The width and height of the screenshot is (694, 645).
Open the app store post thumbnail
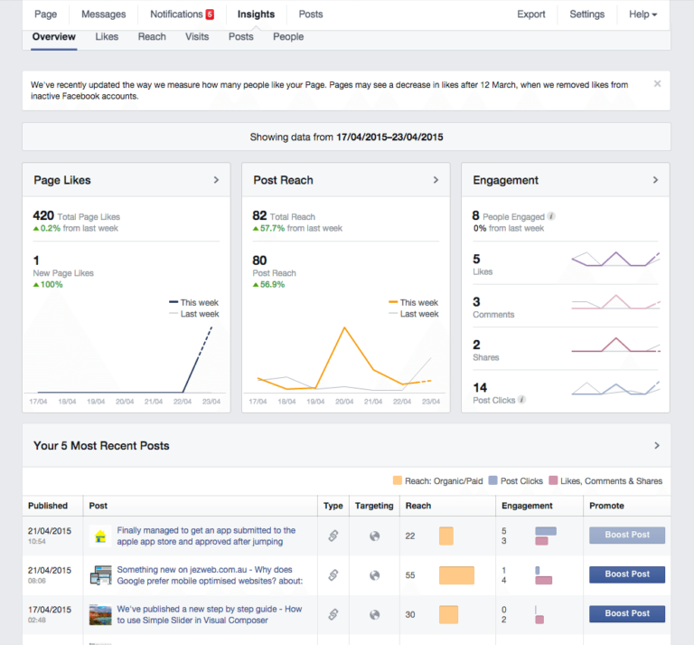click(100, 536)
